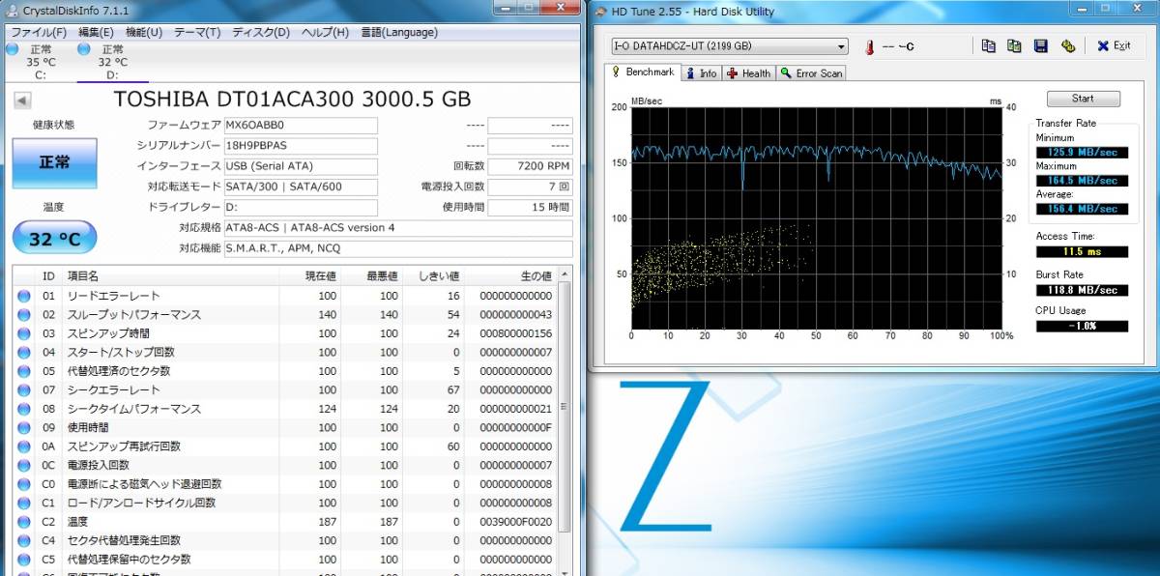This screenshot has height=576, width=1160.
Task: Click Maximum transfer rate value 164.5 MB/sec
Action: pyautogui.click(x=1082, y=181)
